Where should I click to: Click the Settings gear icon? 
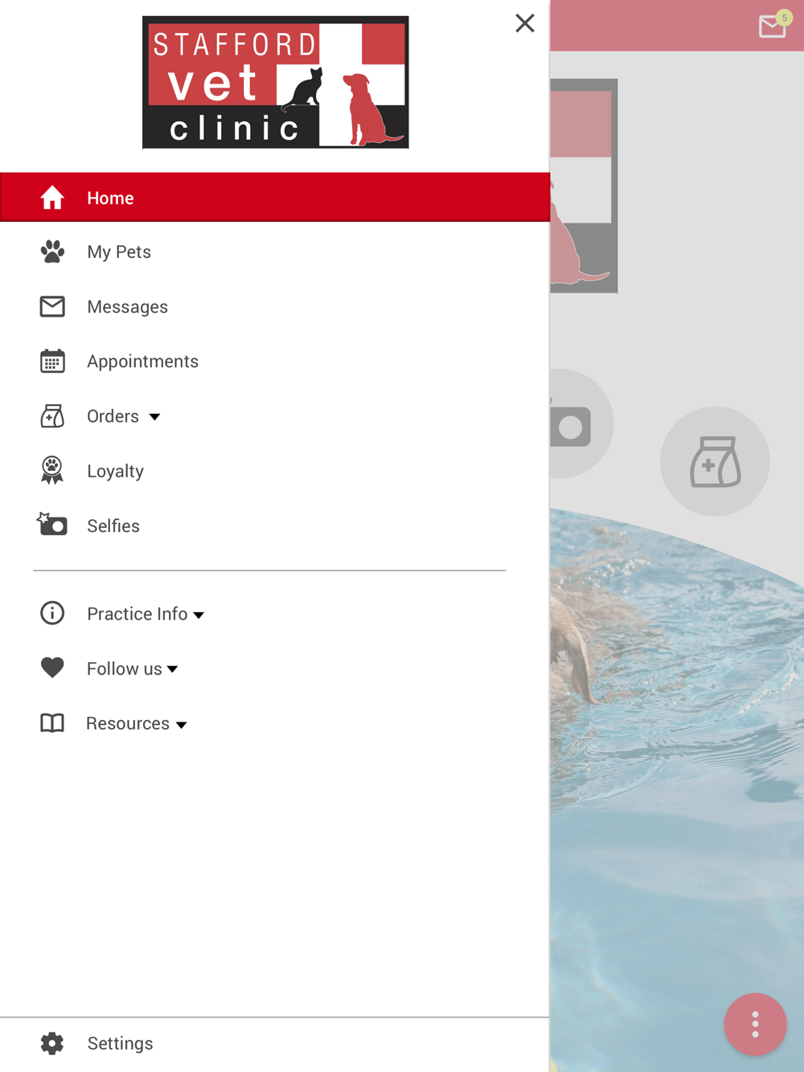52,1043
